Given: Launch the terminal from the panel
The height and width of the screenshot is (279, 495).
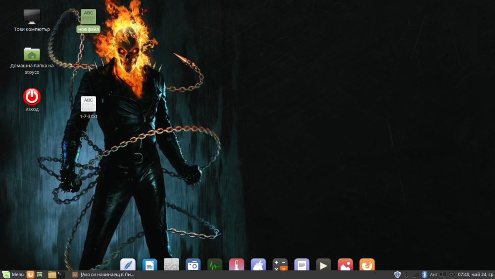Looking at the screenshot, I should (60, 275).
